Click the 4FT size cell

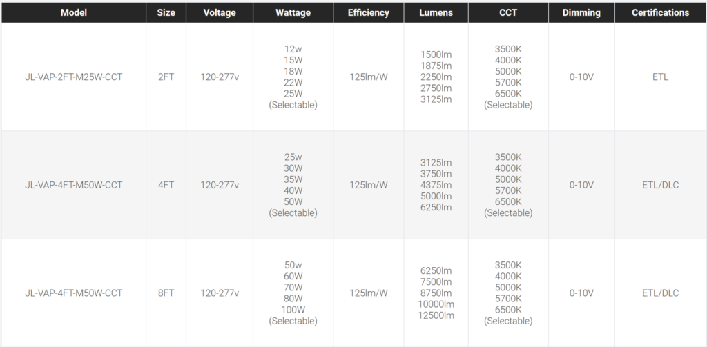click(x=166, y=185)
